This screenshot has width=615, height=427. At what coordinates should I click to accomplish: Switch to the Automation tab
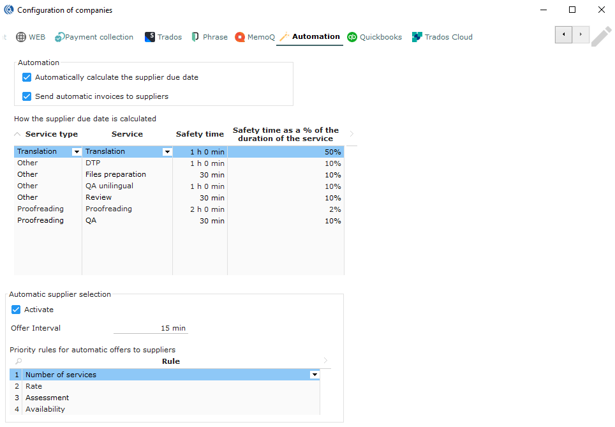coord(315,36)
